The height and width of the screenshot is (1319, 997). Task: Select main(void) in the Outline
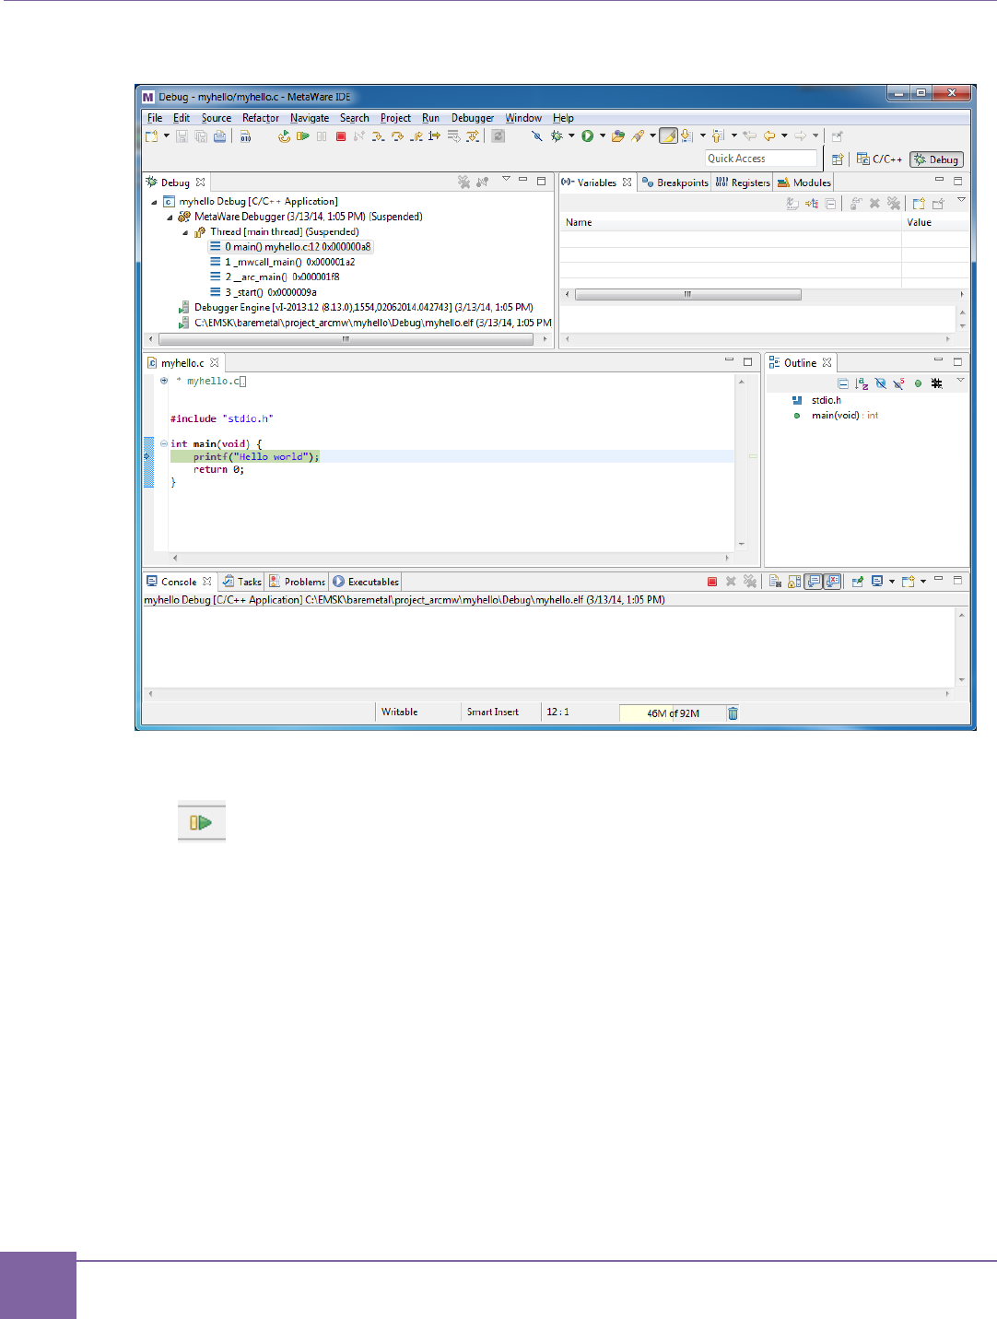click(835, 416)
